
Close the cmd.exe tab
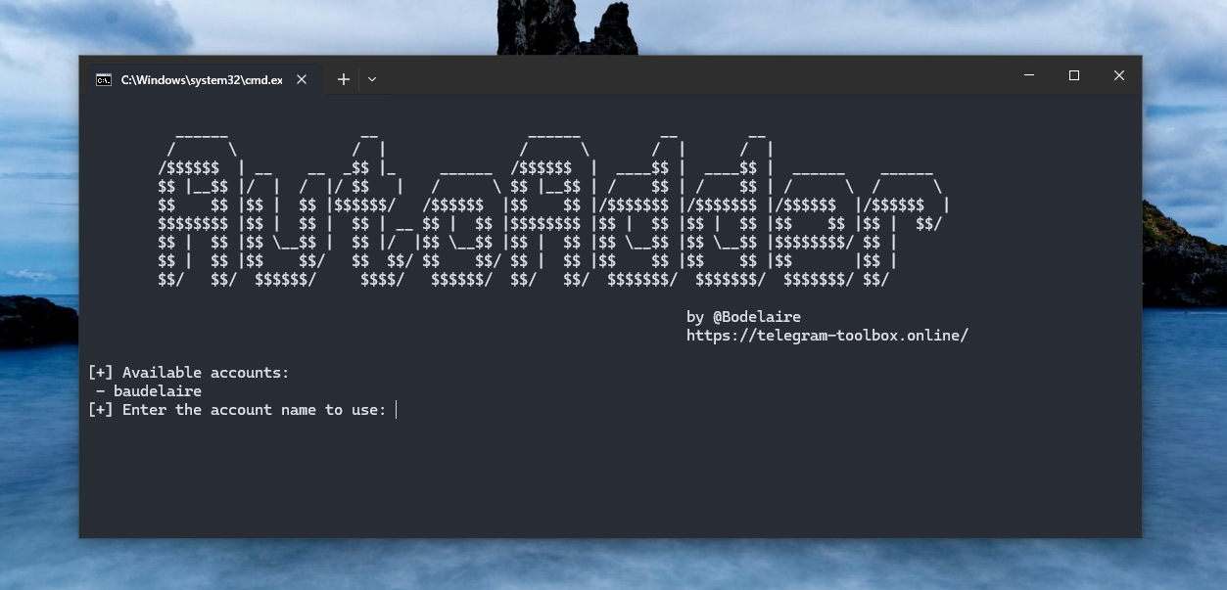pos(302,80)
